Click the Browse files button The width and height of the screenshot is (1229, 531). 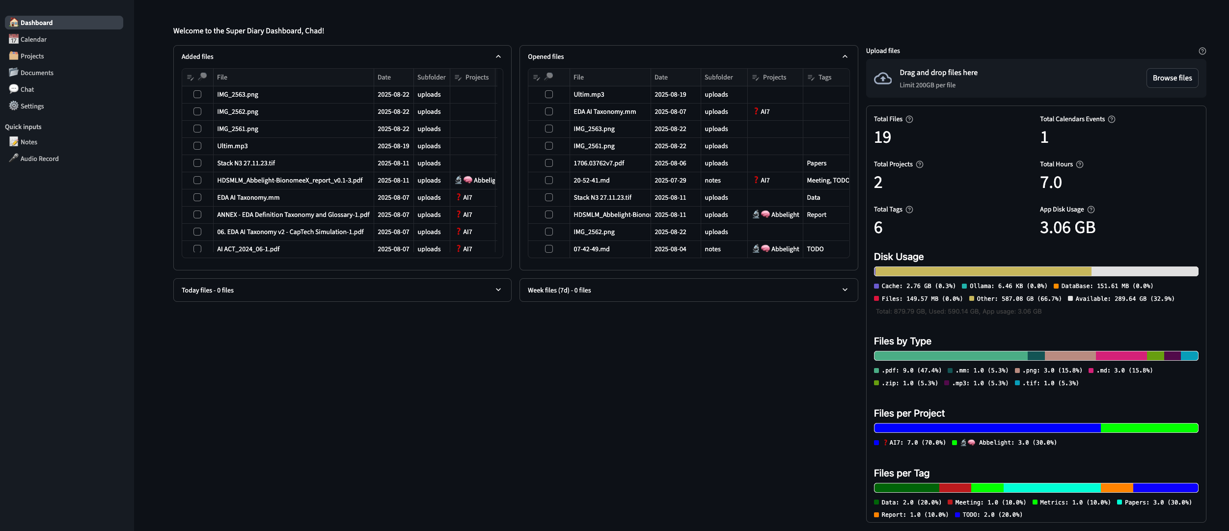[1172, 78]
